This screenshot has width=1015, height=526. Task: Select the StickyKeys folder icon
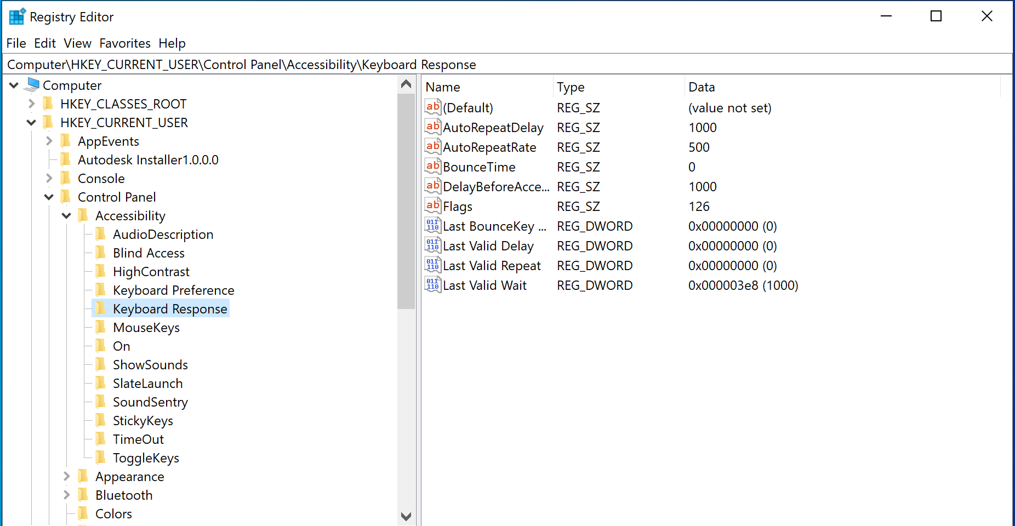pyautogui.click(x=100, y=421)
